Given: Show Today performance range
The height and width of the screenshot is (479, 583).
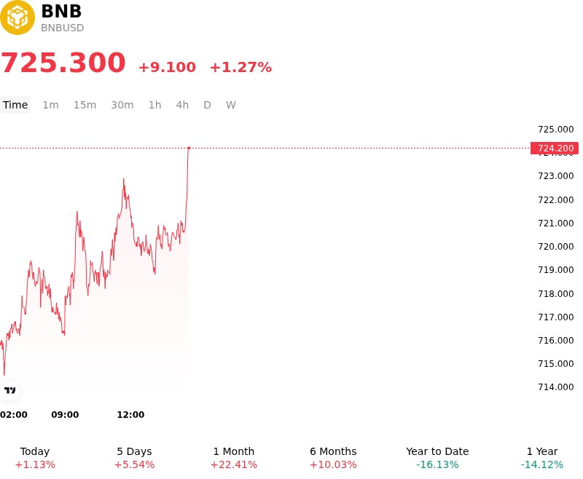Looking at the screenshot, I should [35, 458].
